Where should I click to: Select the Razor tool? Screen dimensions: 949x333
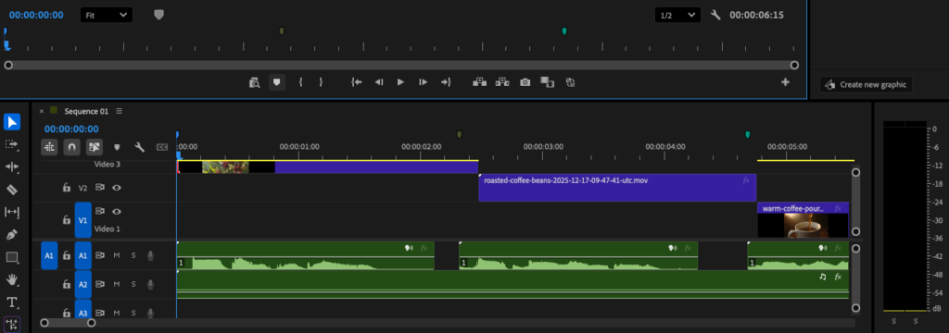(x=12, y=190)
